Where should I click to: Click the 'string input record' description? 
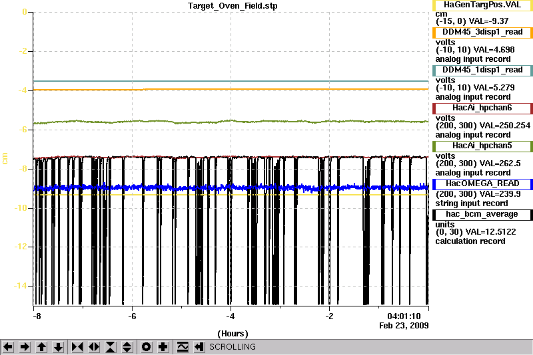click(x=472, y=203)
